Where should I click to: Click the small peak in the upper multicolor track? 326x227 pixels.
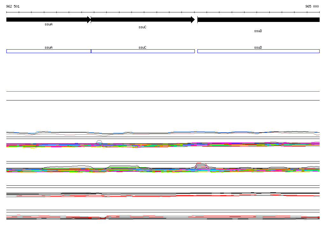[x=99, y=142]
